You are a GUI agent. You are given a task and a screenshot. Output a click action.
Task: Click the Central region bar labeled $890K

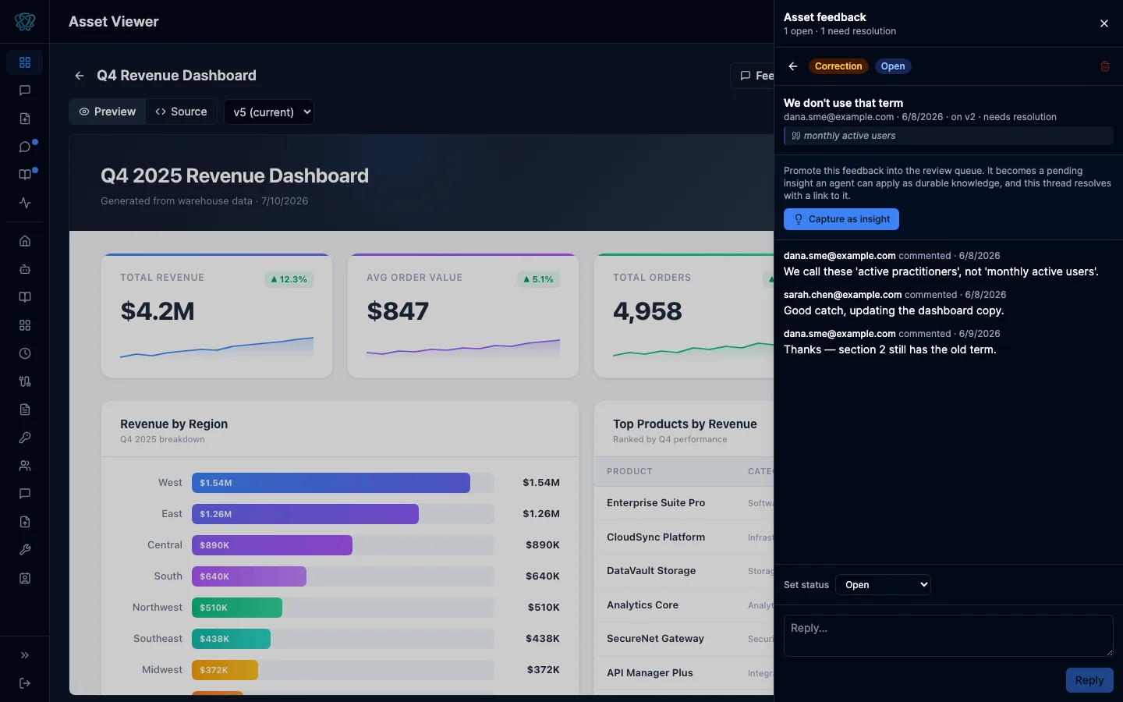(272, 545)
